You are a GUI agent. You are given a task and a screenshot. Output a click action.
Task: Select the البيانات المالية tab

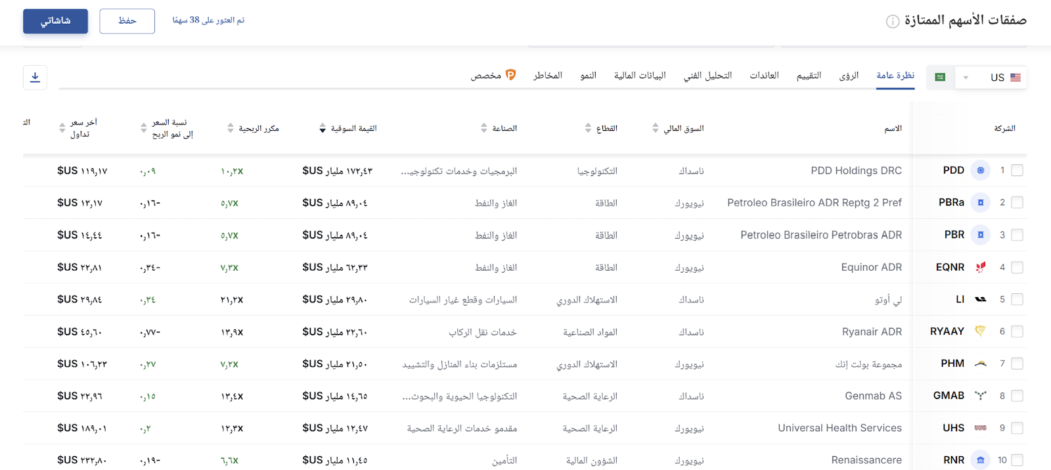click(x=640, y=76)
